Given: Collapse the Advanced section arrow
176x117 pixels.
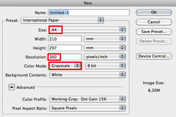Looking at the screenshot, I should [x=12, y=87].
